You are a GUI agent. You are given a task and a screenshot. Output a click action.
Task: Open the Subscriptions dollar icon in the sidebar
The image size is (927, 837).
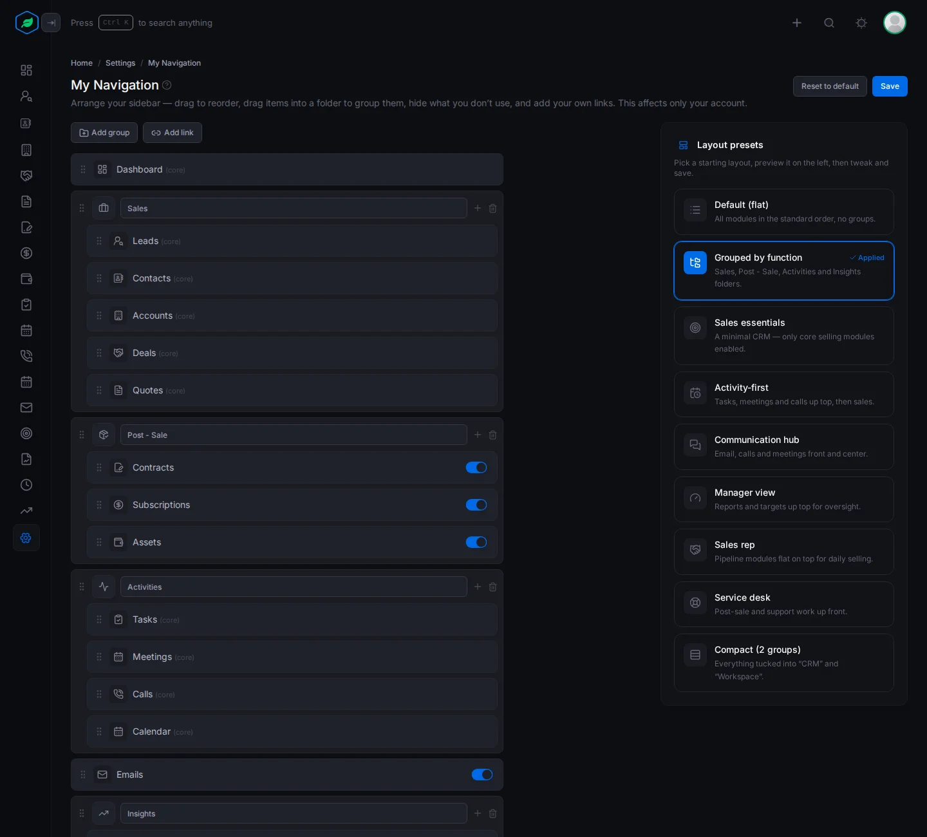pos(26,253)
